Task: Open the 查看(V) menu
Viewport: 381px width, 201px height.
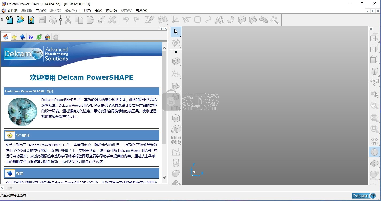Action: pos(41,11)
